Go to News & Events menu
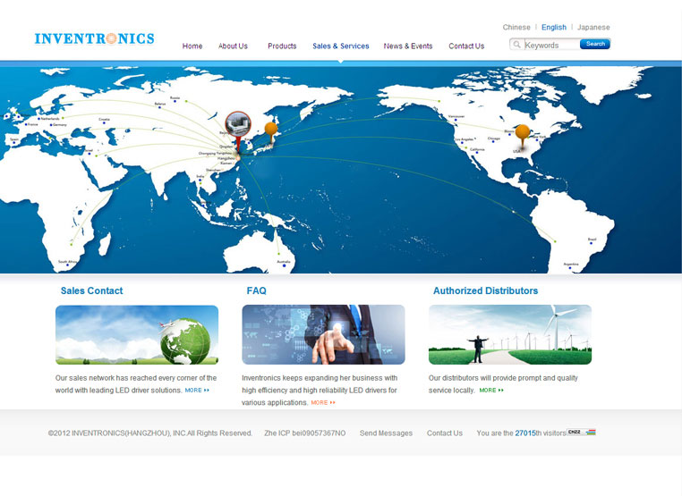 [x=408, y=46]
